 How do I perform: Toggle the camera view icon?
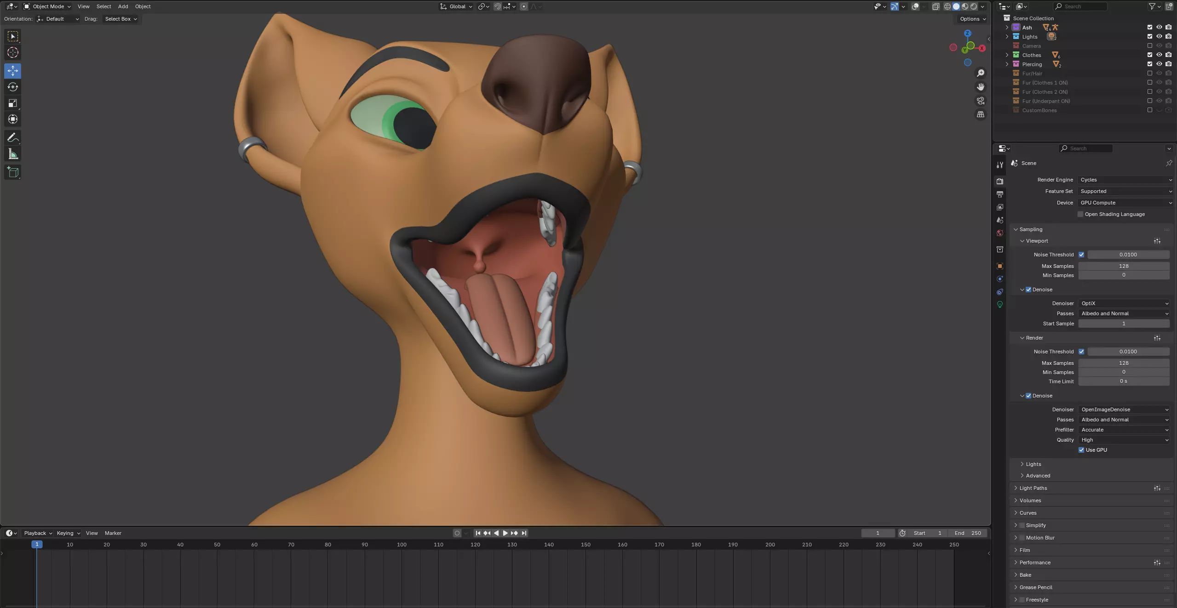981,101
